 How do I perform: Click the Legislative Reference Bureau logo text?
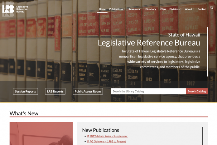[22, 9]
